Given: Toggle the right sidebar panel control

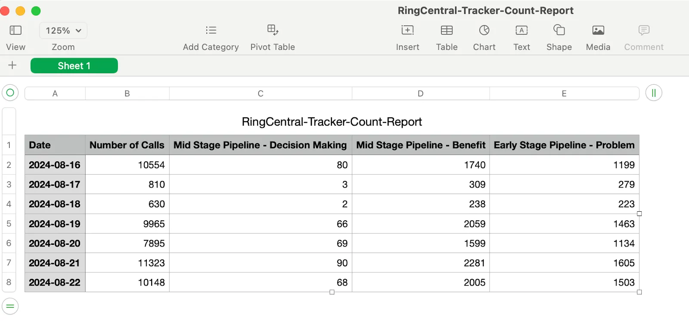Looking at the screenshot, I should 654,93.
